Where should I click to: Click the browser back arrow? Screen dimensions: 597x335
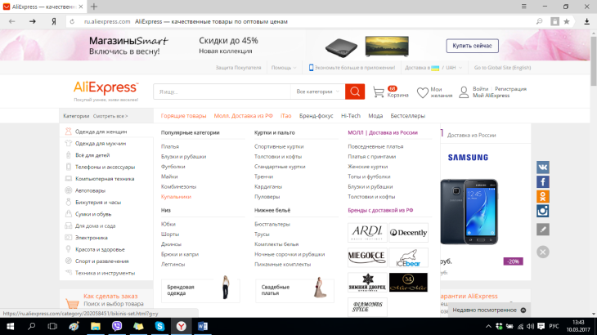coord(11,22)
